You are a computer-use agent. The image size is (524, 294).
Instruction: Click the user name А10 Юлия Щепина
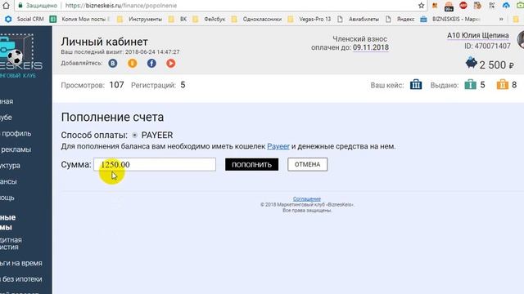[x=478, y=35]
